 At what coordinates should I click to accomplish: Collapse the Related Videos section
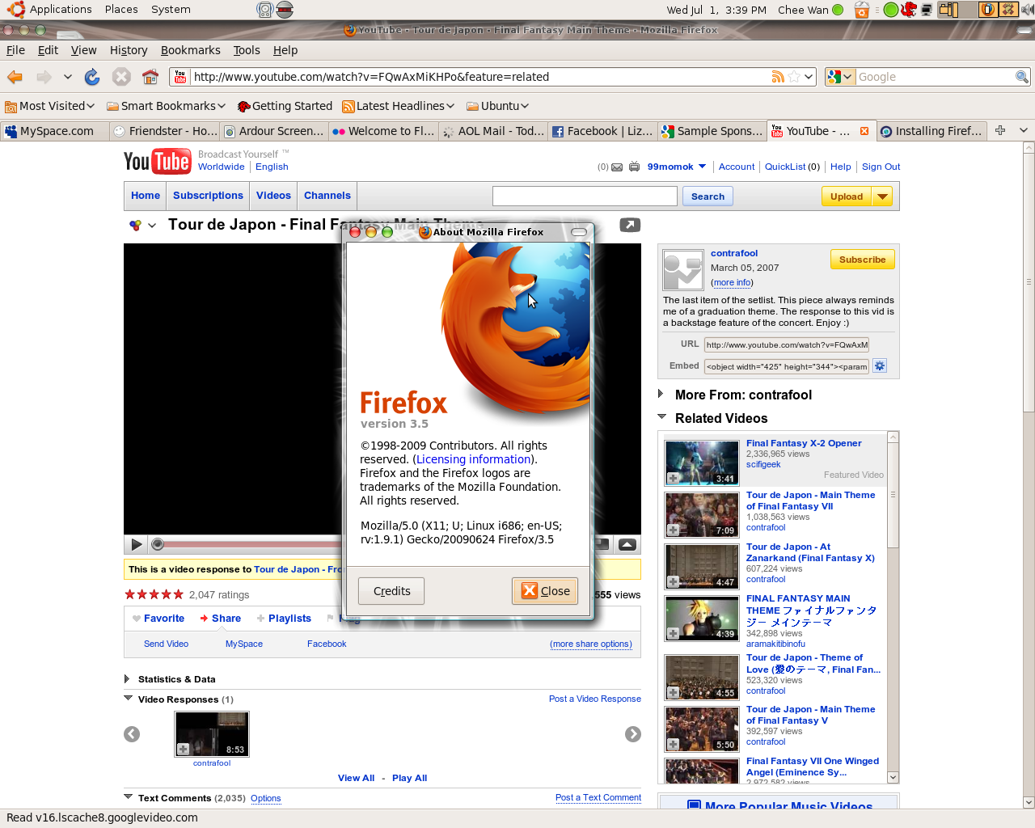pos(661,417)
